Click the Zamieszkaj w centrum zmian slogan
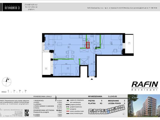 pos(31,7)
